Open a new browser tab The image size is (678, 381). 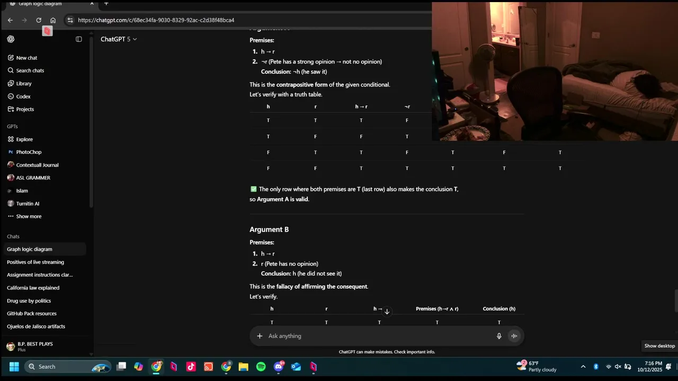[x=106, y=3]
